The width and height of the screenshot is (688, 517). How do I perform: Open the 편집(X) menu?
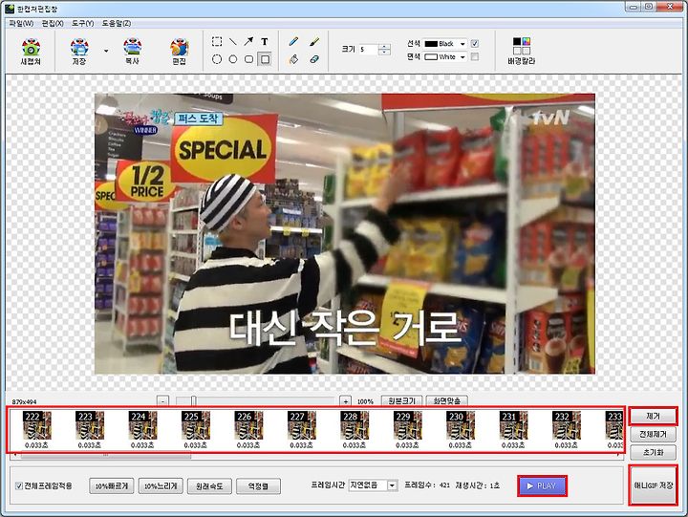tap(53, 23)
